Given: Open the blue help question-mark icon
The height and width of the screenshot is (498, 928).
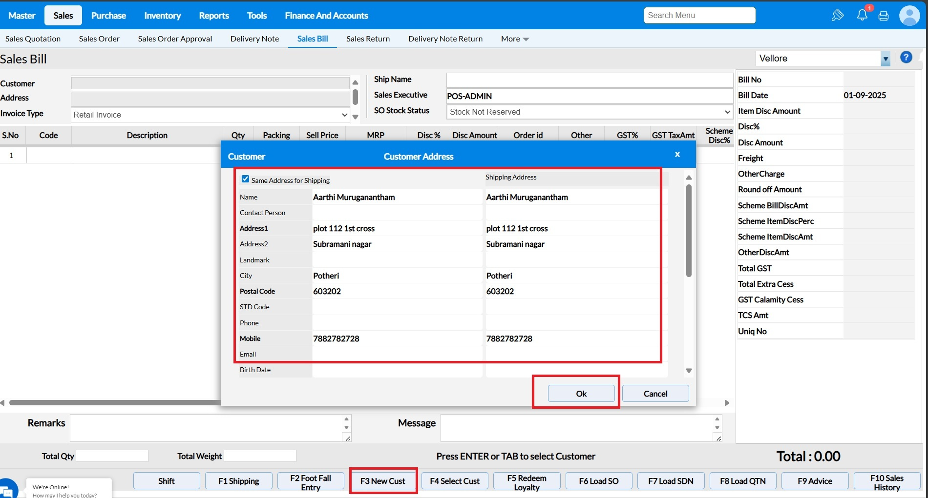Looking at the screenshot, I should [906, 58].
